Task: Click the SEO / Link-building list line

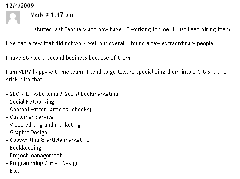Action: (x=62, y=94)
